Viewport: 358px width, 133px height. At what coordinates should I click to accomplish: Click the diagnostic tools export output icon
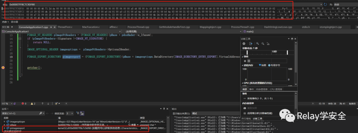click(251, 43)
